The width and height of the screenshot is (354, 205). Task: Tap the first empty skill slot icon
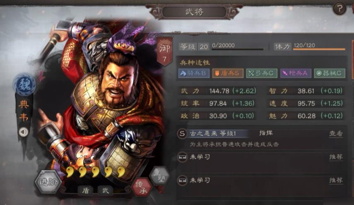point(182,157)
